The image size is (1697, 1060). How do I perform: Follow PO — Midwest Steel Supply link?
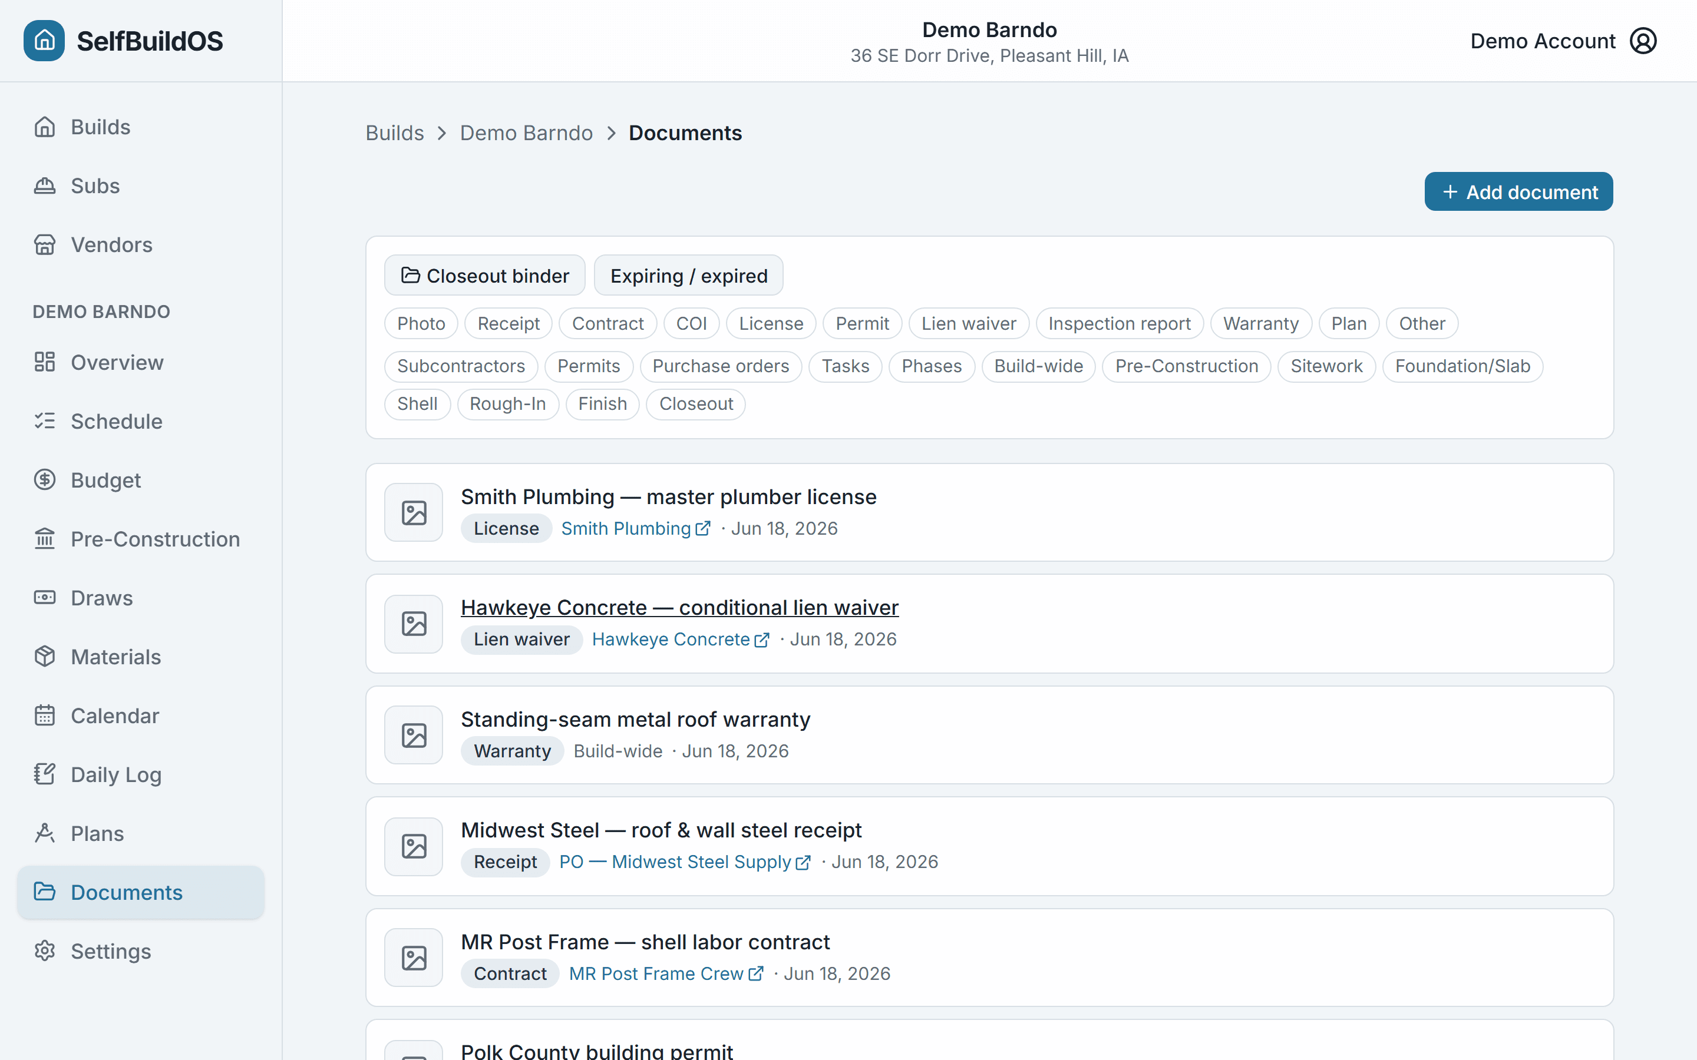point(685,862)
